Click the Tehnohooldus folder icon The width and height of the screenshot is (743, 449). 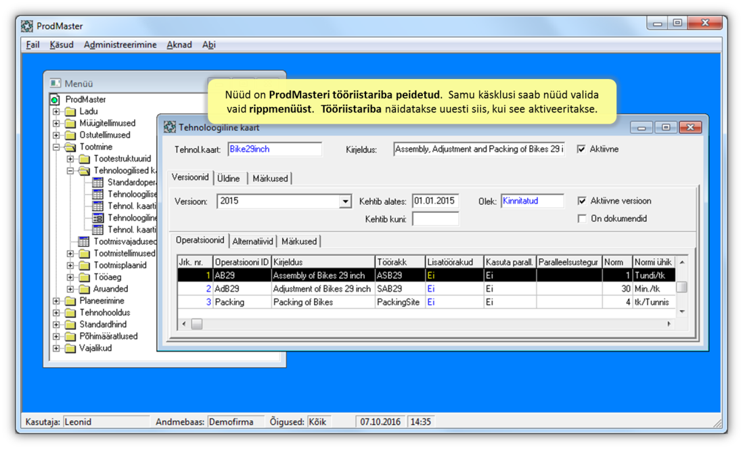[x=70, y=312]
